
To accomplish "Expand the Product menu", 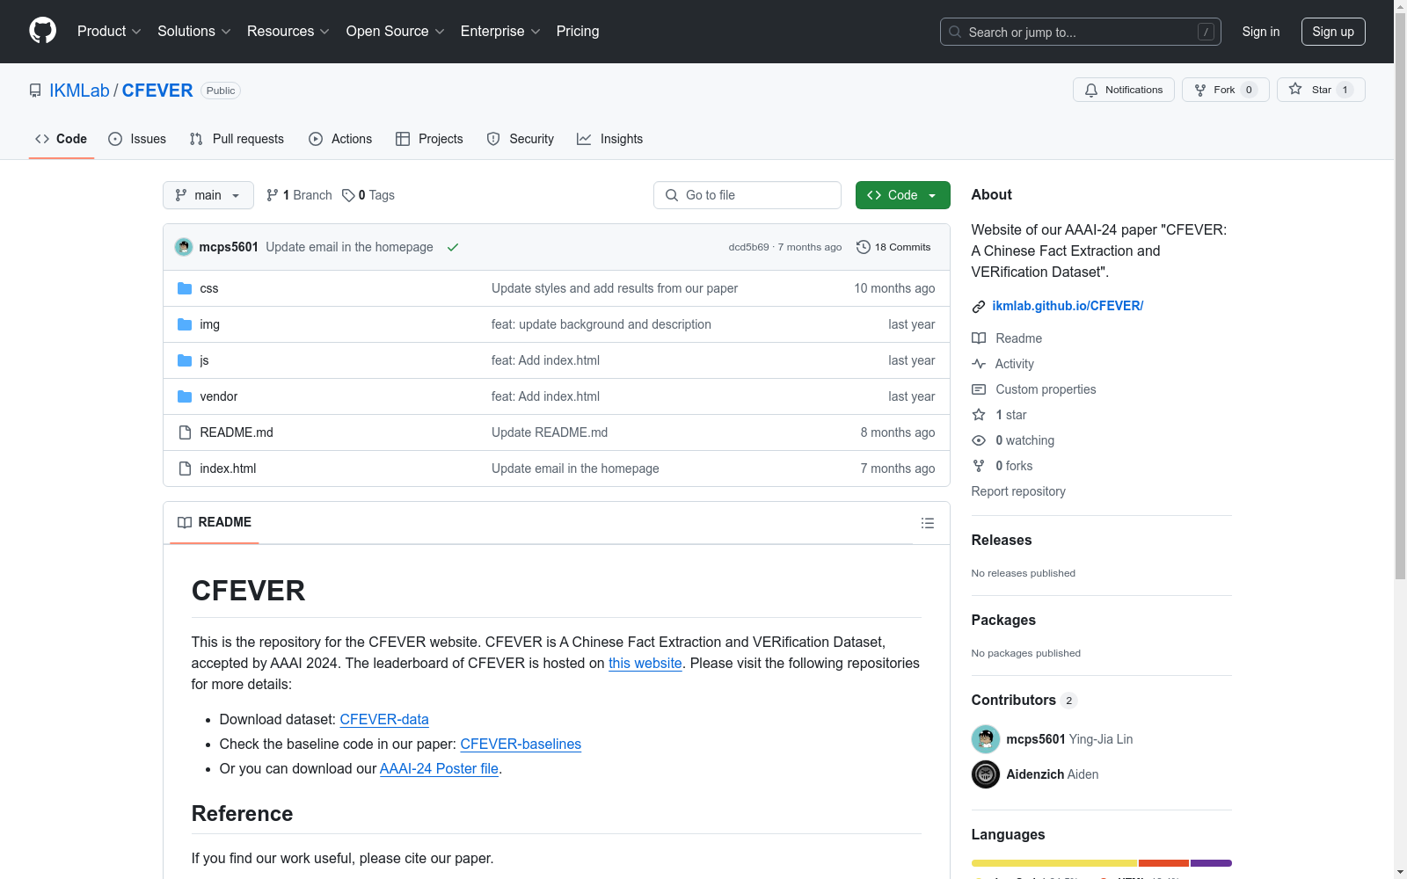I will point(109,32).
